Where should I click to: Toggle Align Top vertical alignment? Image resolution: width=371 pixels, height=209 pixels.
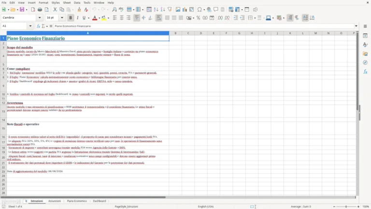click(x=137, y=18)
